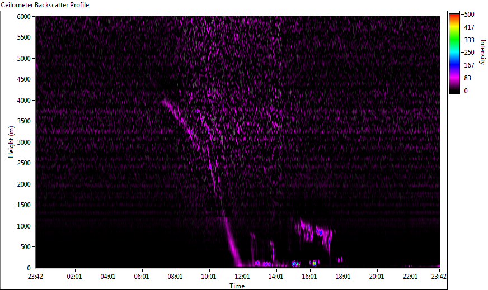Click the 5000 height axis value

[24, 59]
